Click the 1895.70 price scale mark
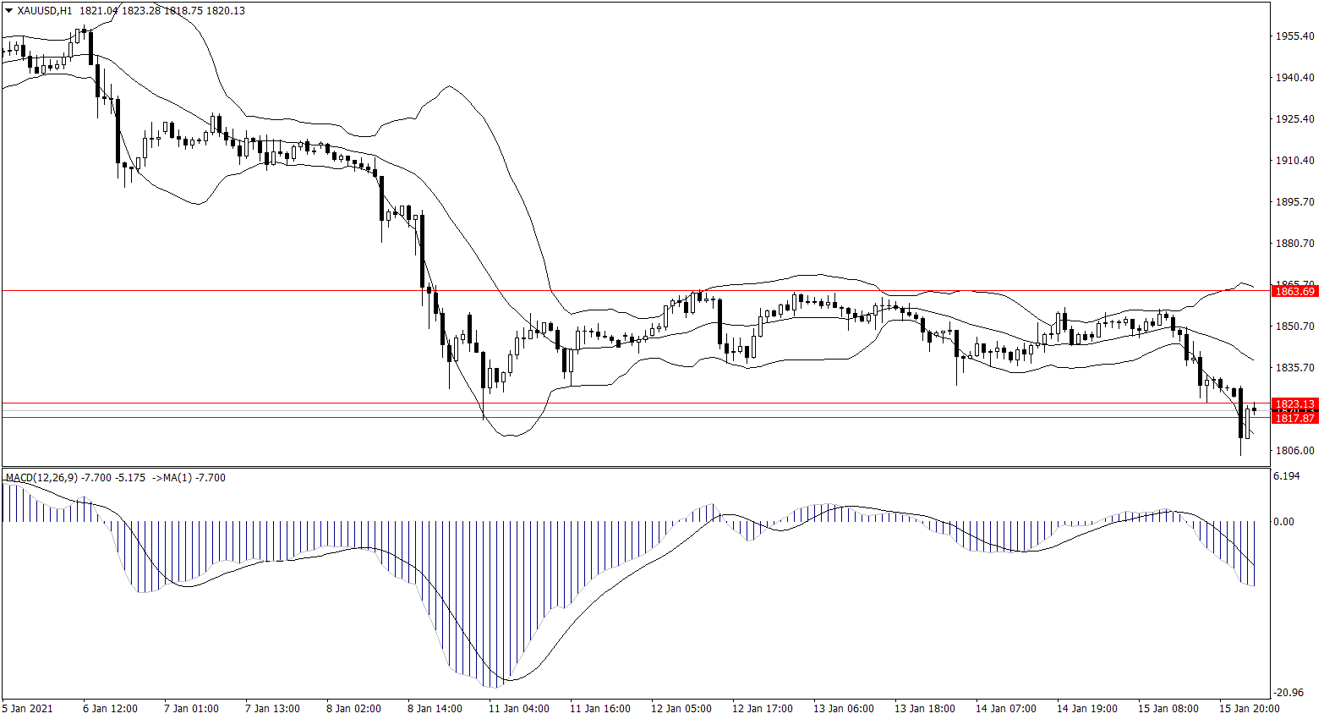This screenshot has width=1324, height=719. click(x=1294, y=202)
